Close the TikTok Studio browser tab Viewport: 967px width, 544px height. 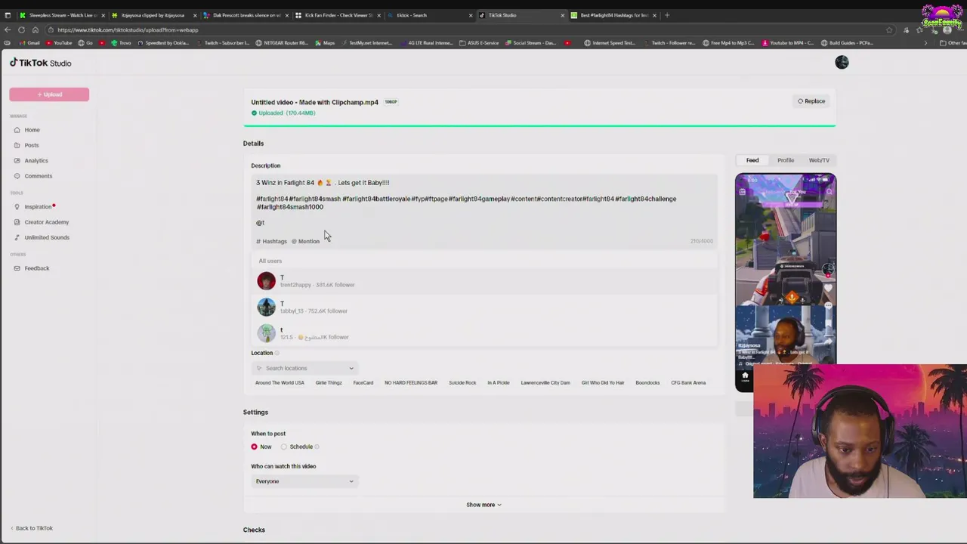point(562,15)
